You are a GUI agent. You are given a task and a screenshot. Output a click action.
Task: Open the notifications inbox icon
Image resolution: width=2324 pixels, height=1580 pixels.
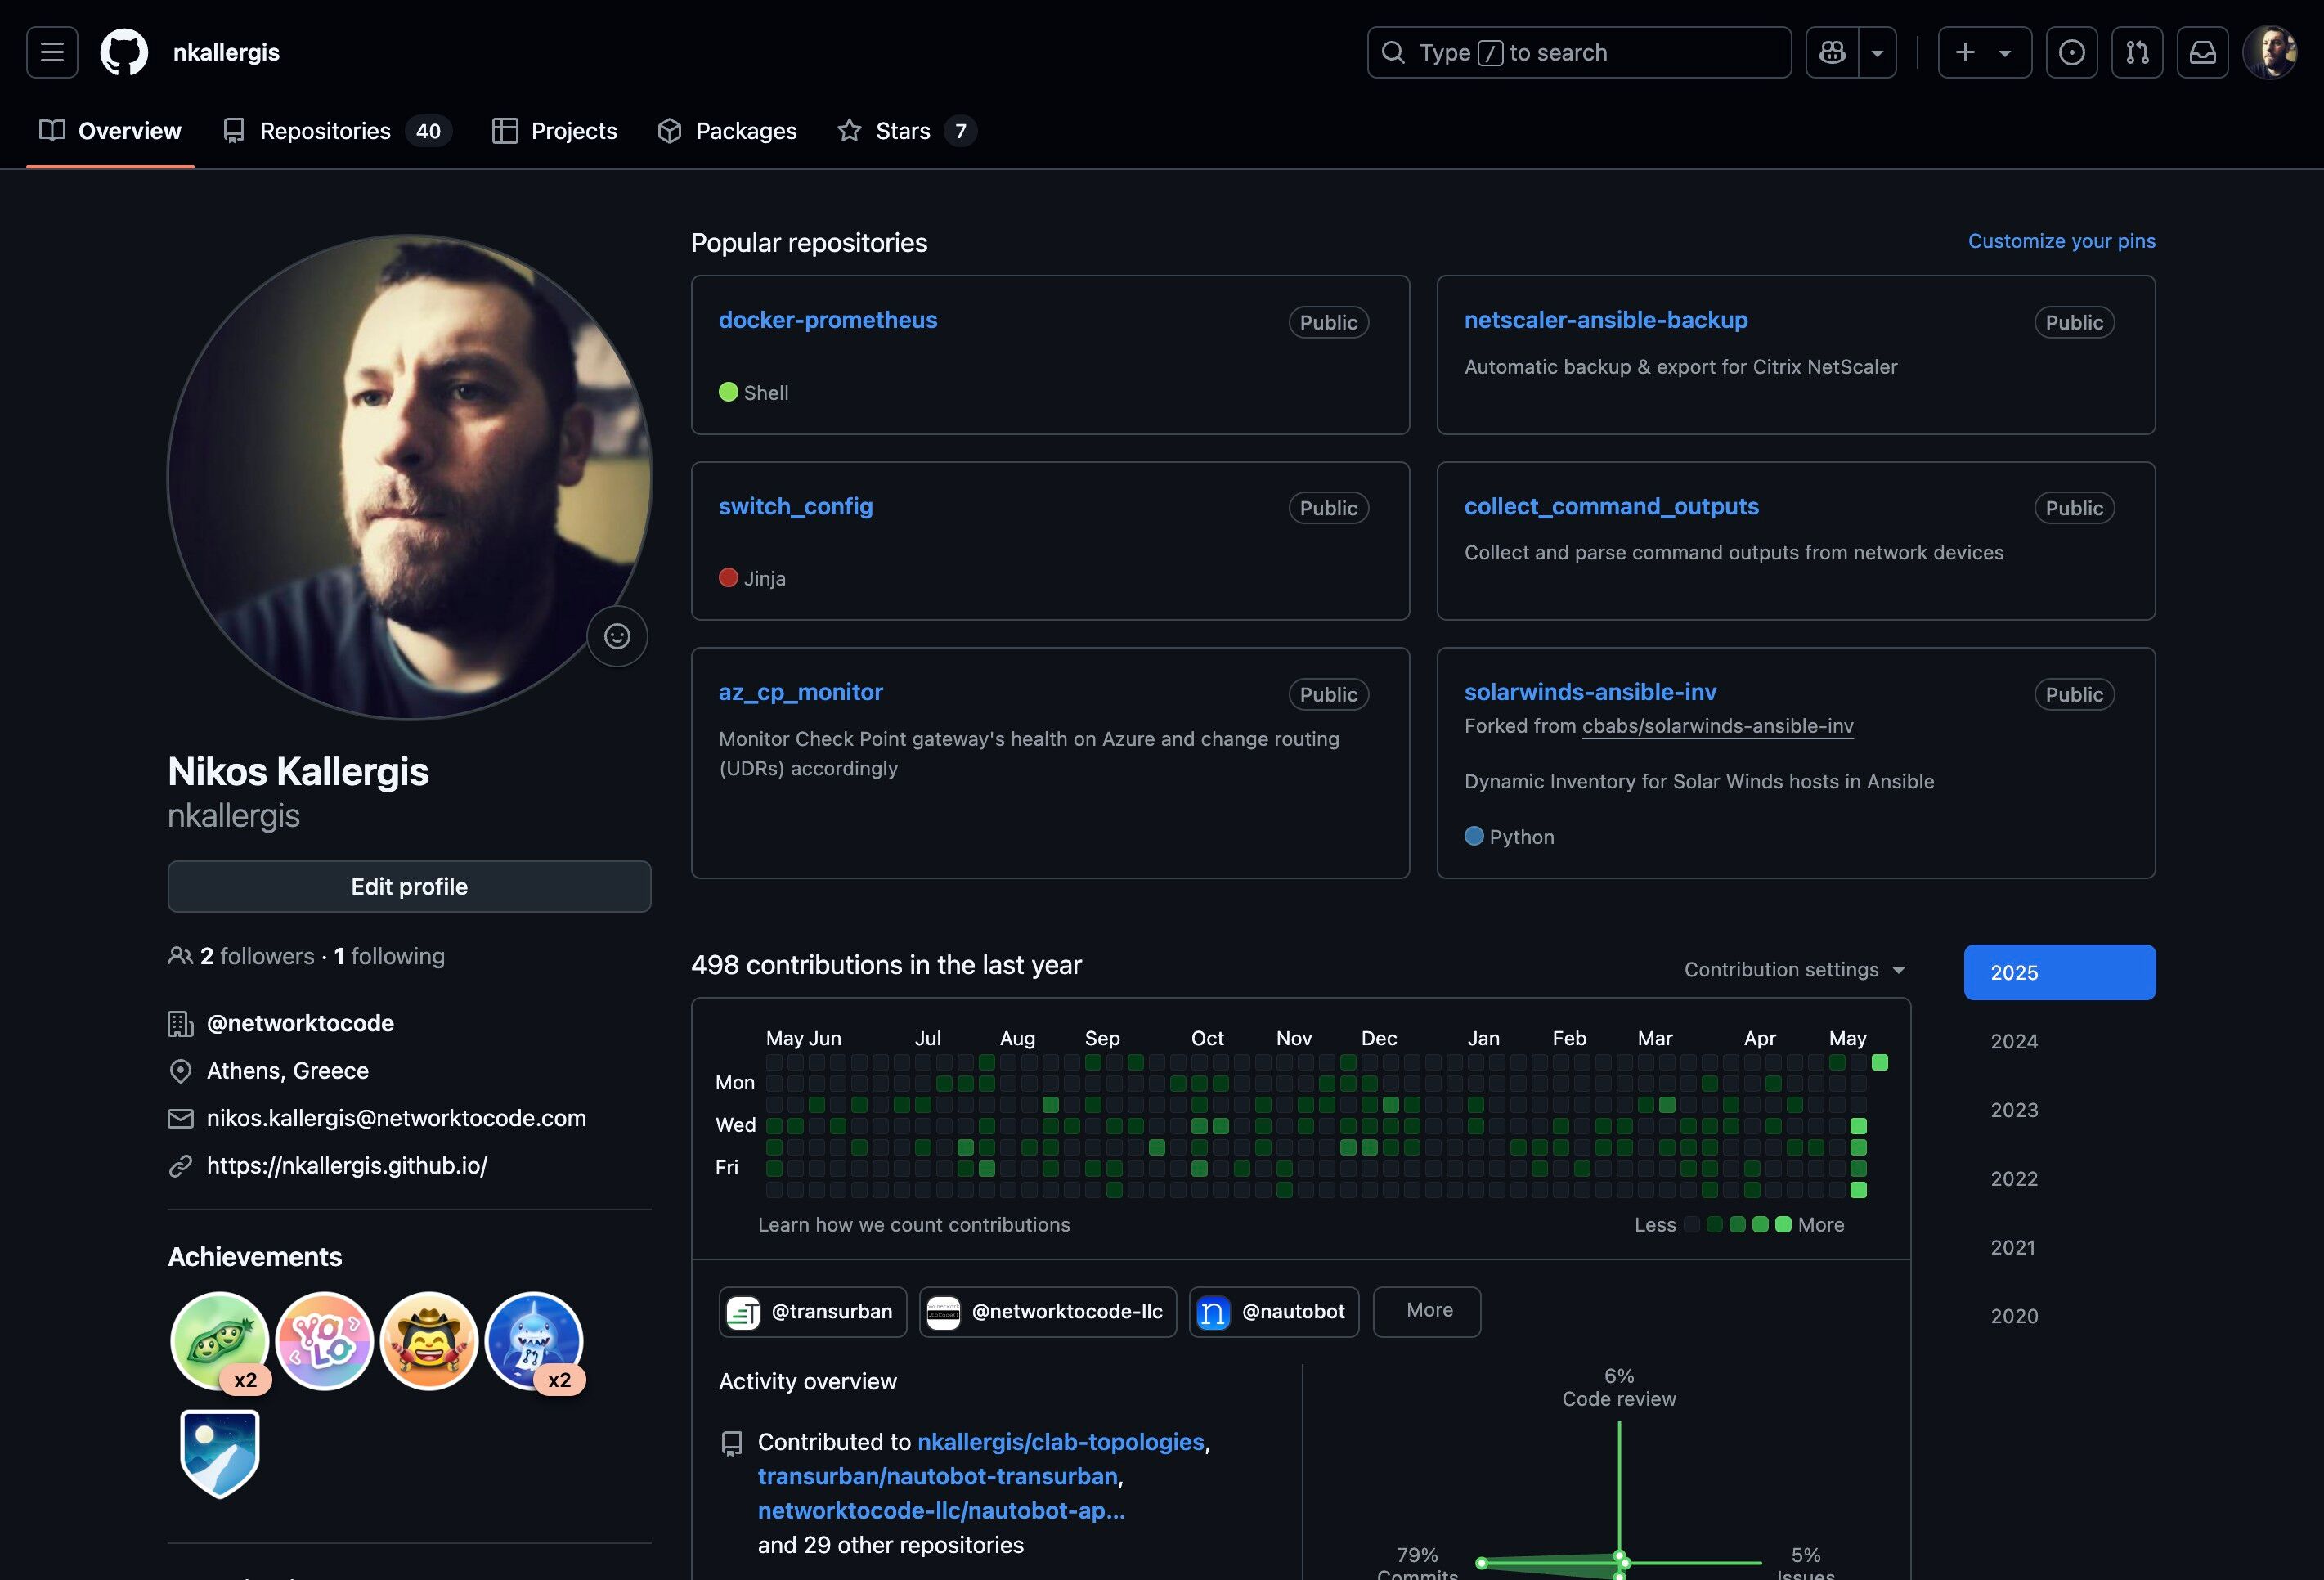point(2203,52)
